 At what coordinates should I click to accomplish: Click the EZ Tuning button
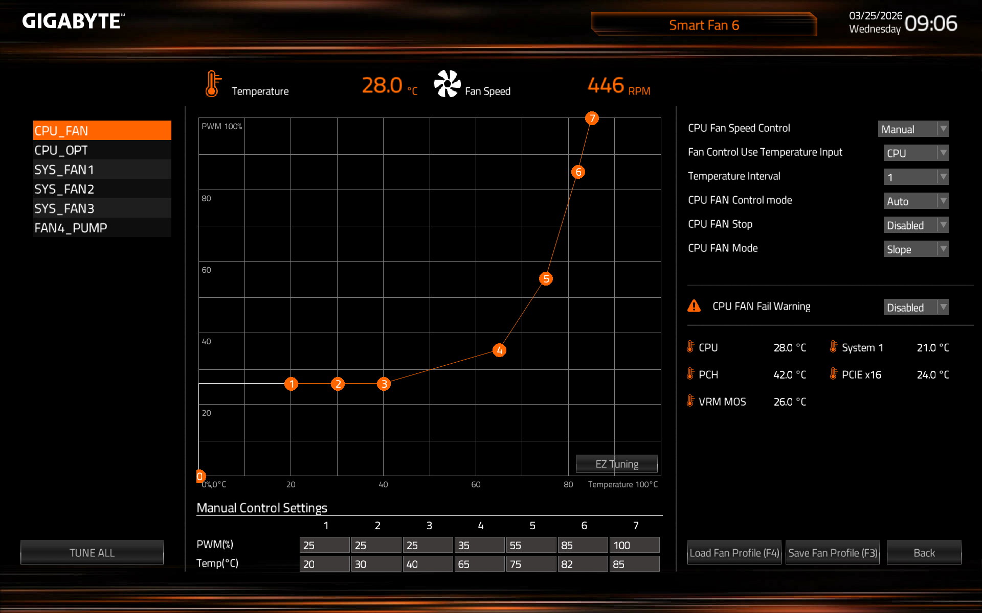[x=616, y=464]
